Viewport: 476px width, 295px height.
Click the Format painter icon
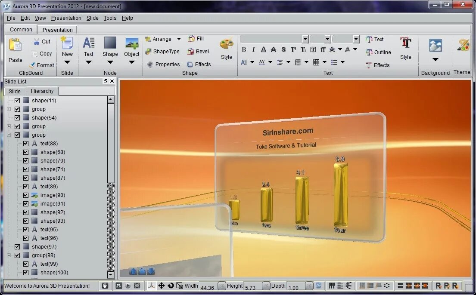32,65
